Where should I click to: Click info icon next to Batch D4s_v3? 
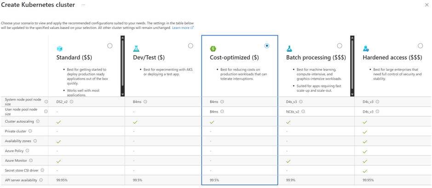[x=300, y=102]
